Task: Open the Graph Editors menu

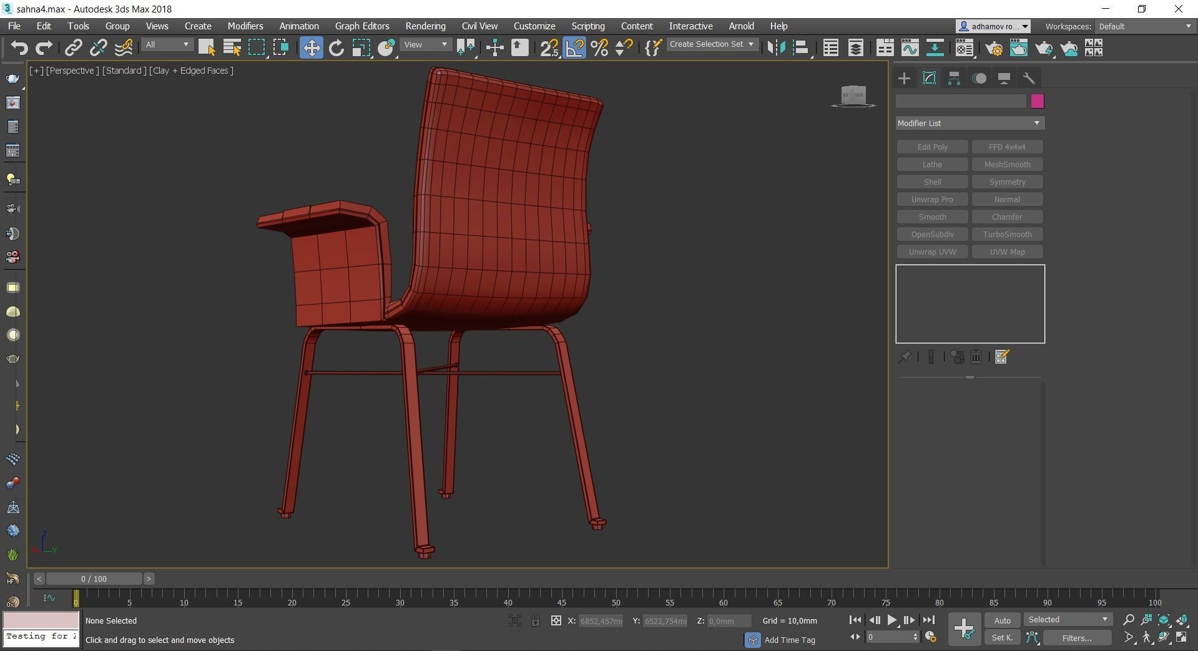Action: tap(362, 26)
